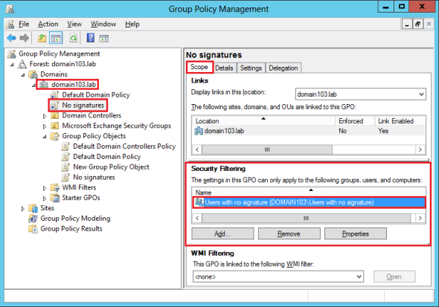
Task: Click the Remove button
Action: (x=289, y=233)
